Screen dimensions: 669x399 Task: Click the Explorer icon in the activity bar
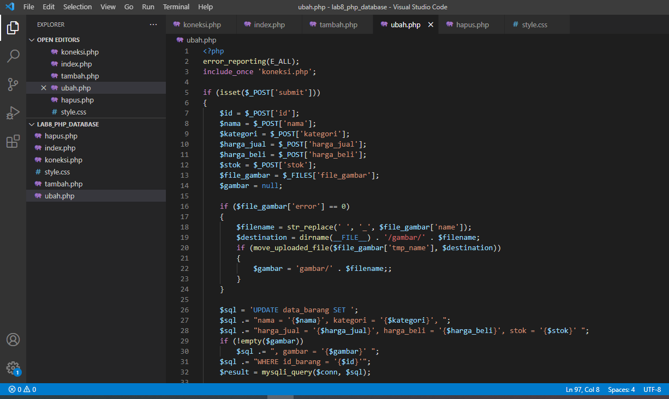(14, 27)
